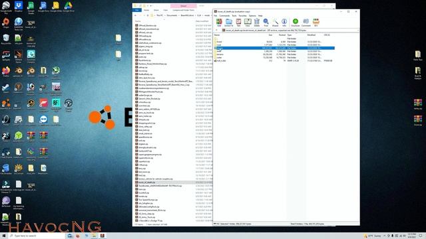Click the pink Extract tab in Explorer title bar

coord(184,6)
